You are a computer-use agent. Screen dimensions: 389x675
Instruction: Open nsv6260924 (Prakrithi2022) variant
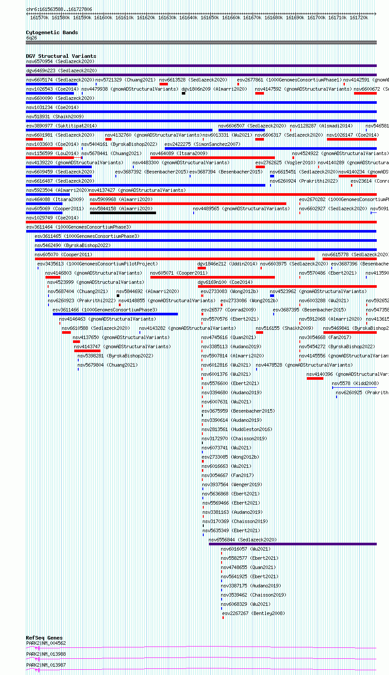pyautogui.click(x=304, y=181)
